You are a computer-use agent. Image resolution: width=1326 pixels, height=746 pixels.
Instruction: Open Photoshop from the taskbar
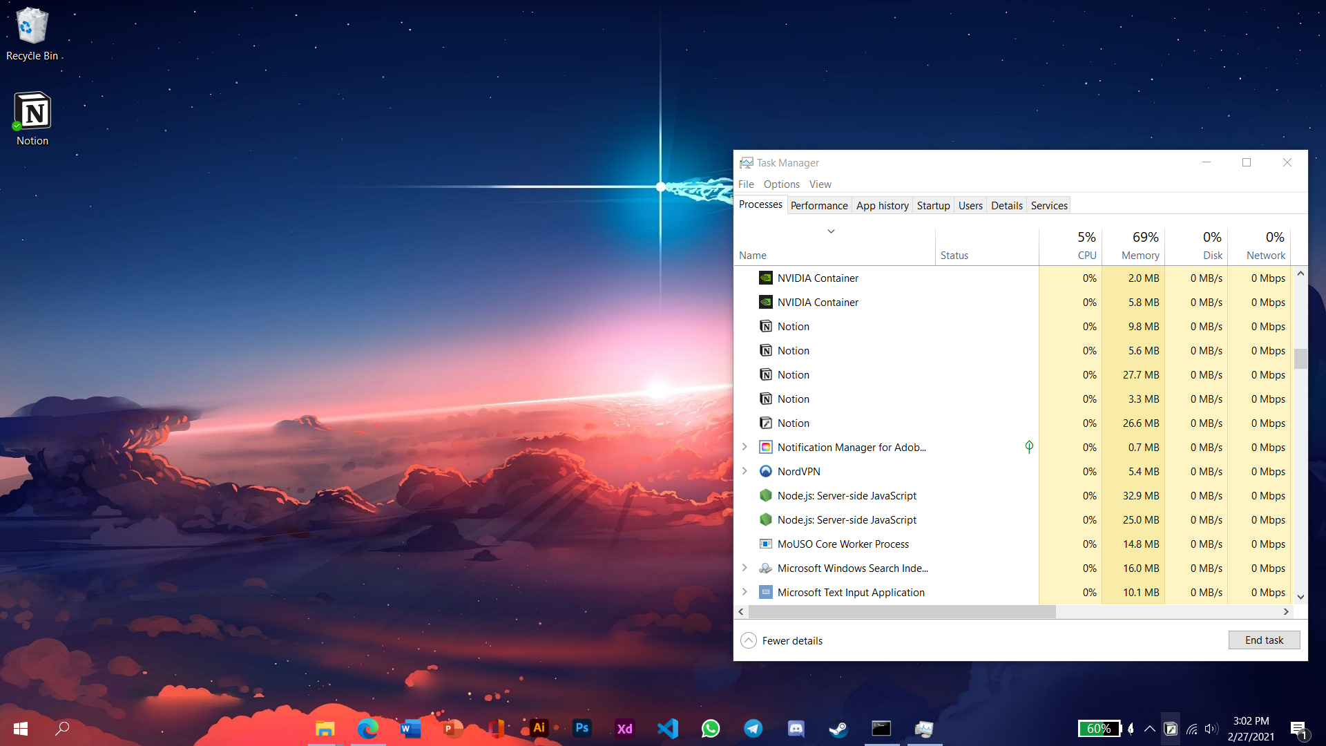(x=582, y=728)
